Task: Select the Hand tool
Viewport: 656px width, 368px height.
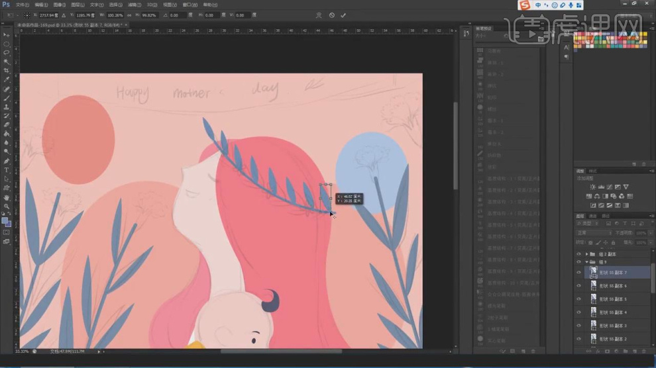Action: click(x=7, y=197)
